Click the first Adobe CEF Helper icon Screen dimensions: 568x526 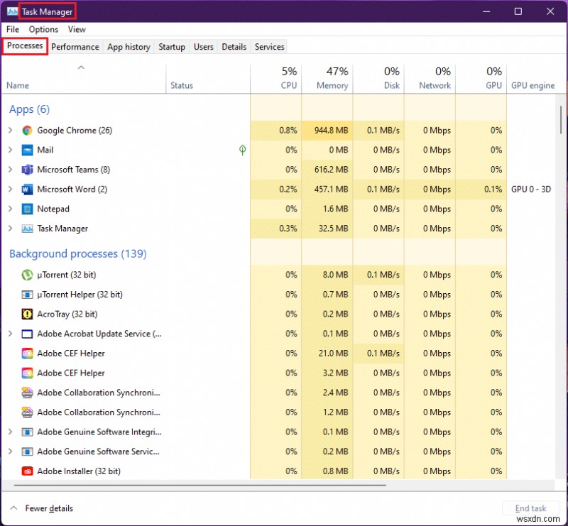pos(27,354)
